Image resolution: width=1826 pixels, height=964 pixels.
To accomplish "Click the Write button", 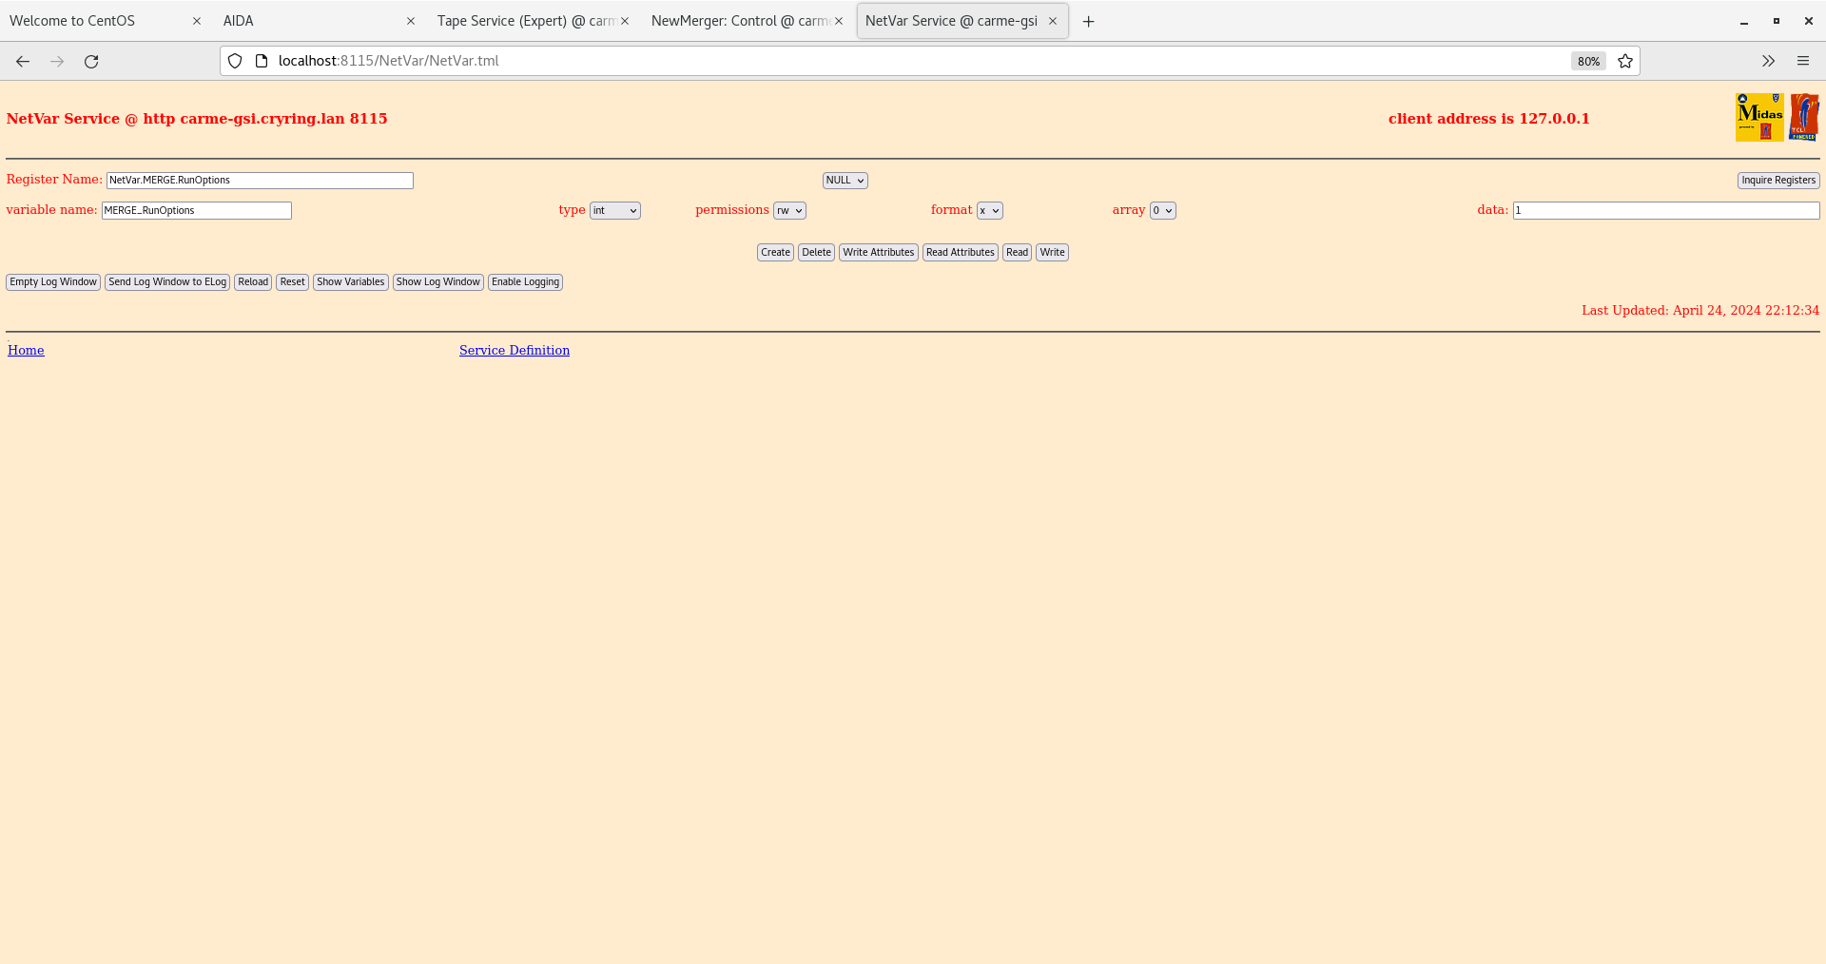I will click(x=1052, y=253).
